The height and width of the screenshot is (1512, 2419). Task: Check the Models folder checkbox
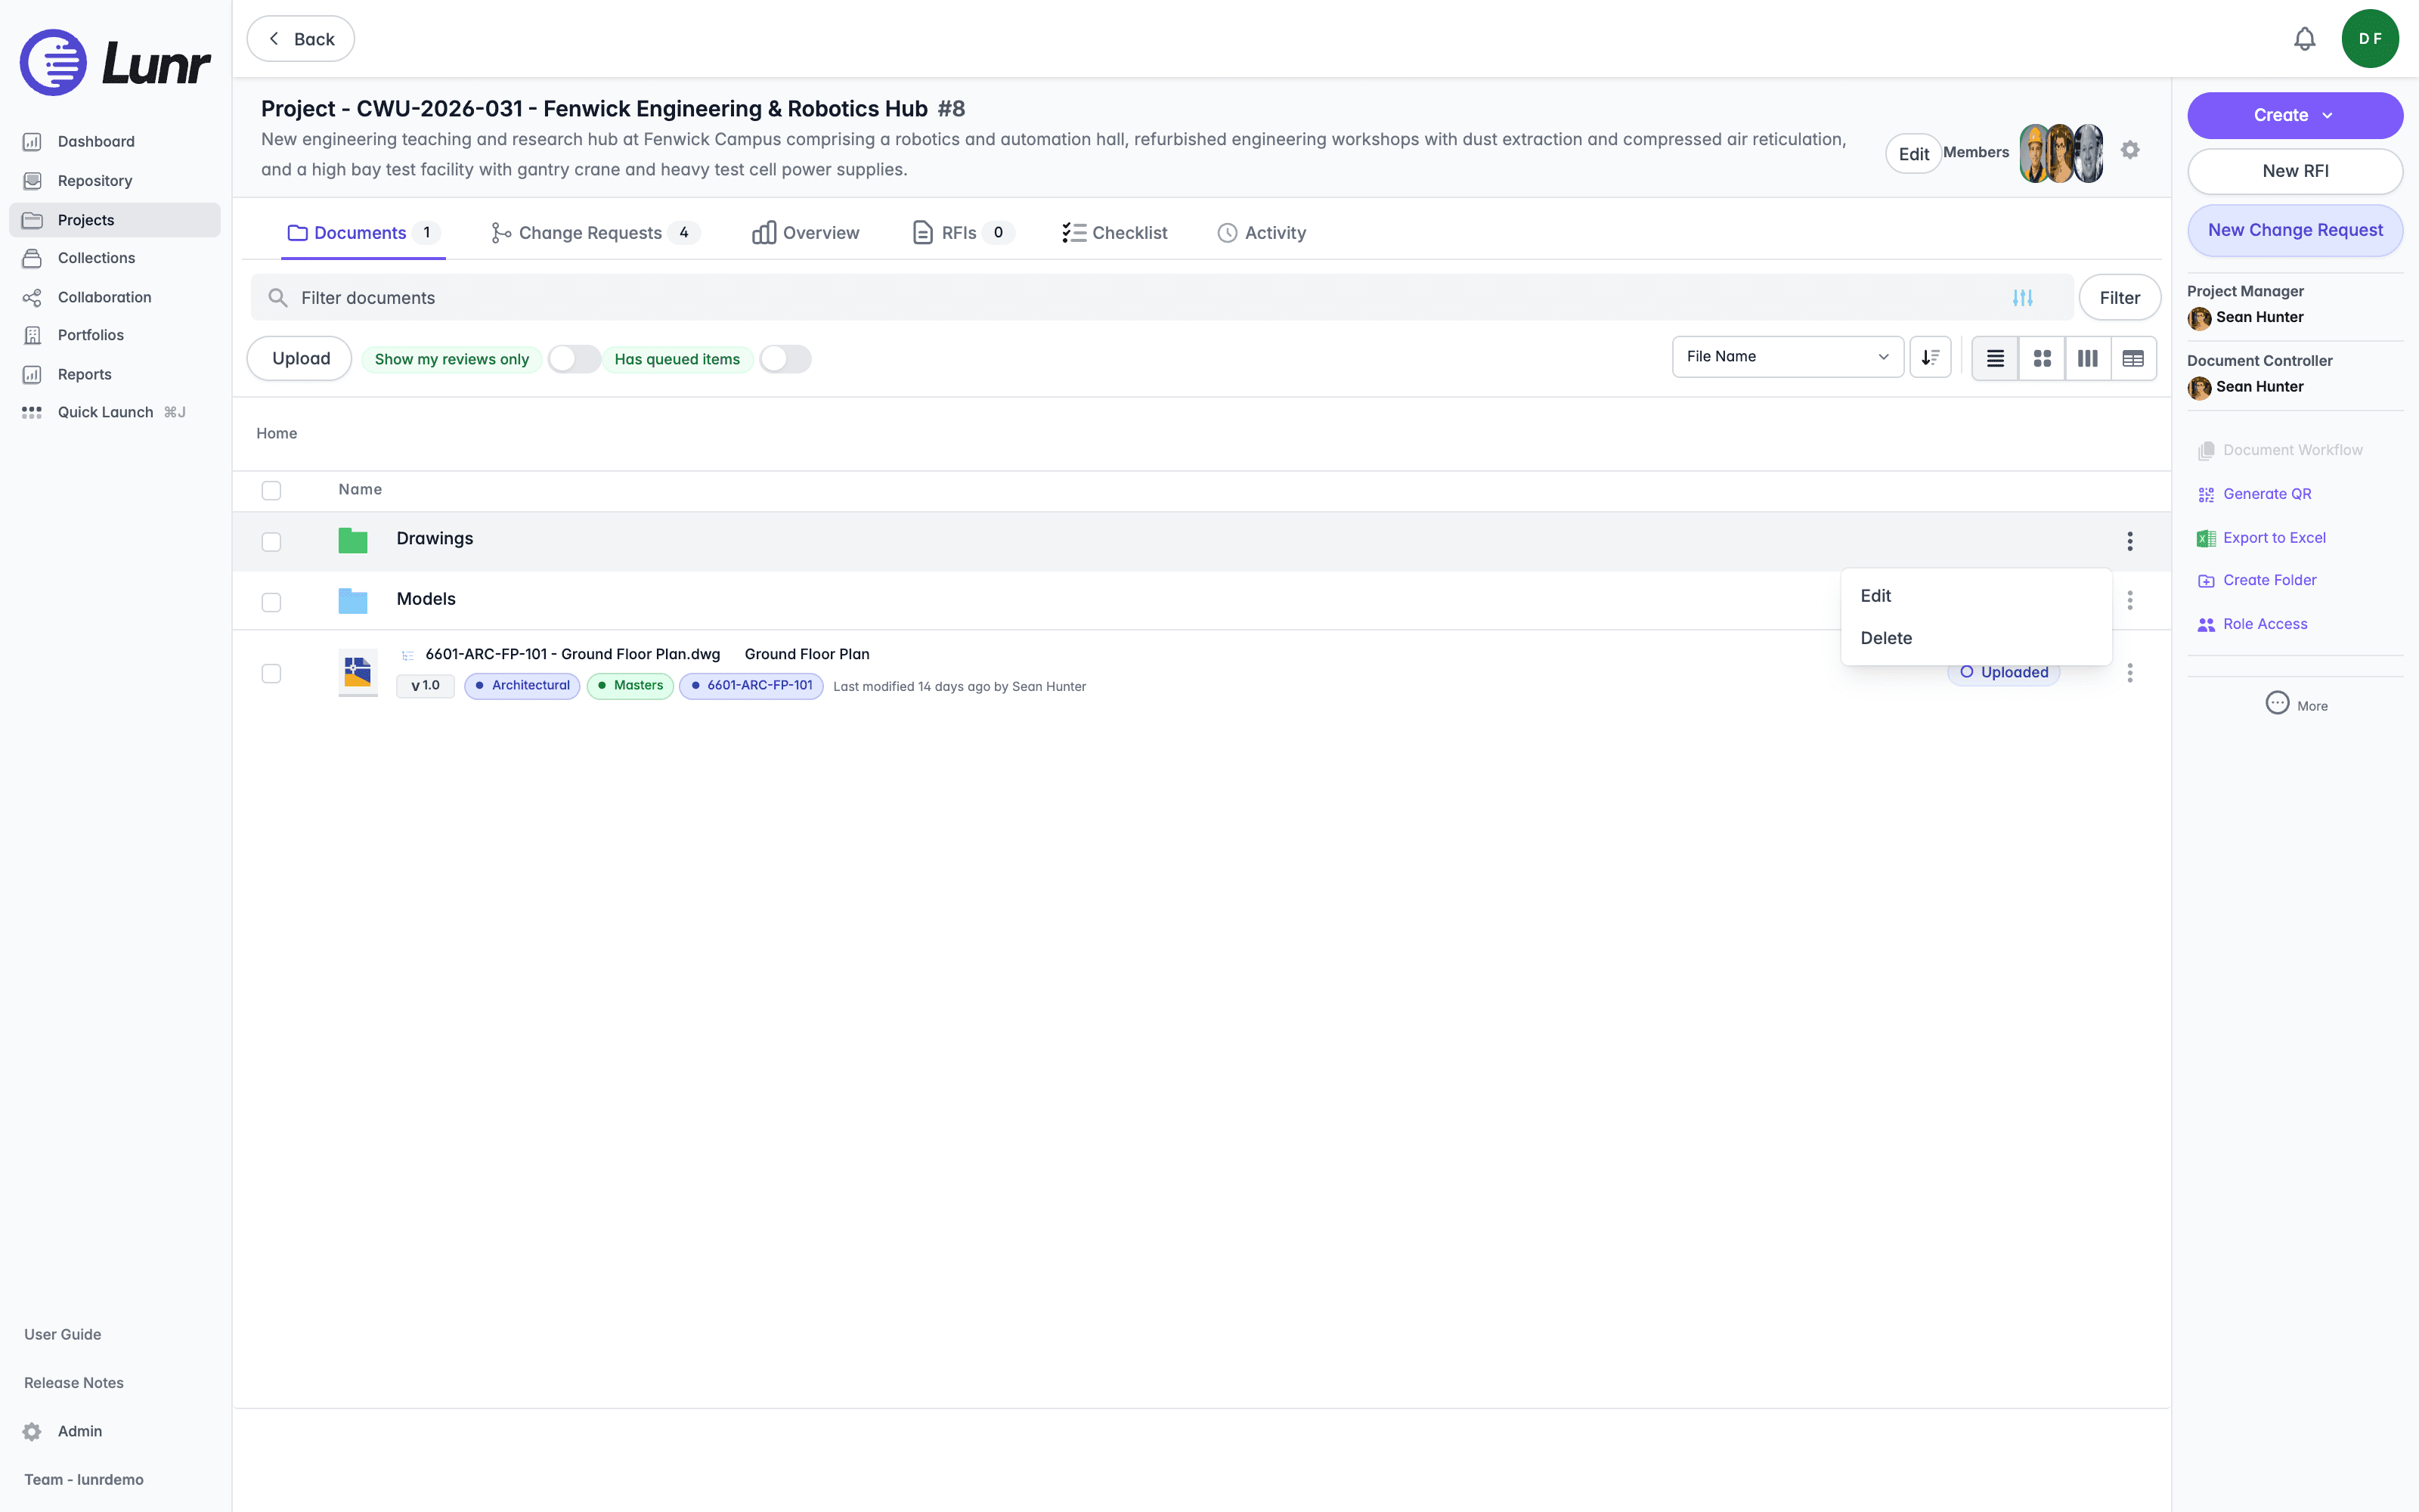pyautogui.click(x=271, y=602)
